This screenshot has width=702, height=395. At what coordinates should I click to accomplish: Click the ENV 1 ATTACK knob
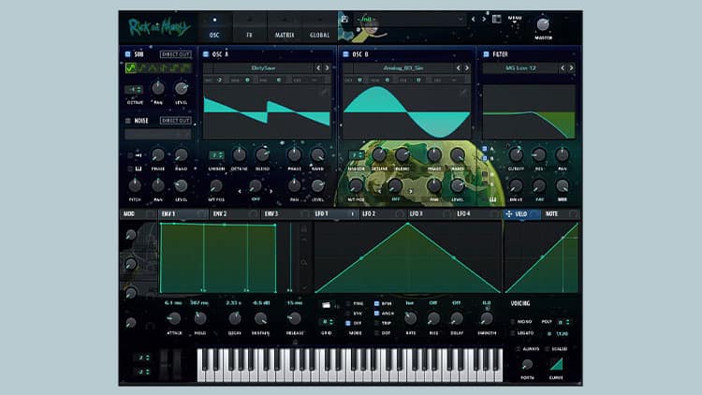tap(174, 318)
